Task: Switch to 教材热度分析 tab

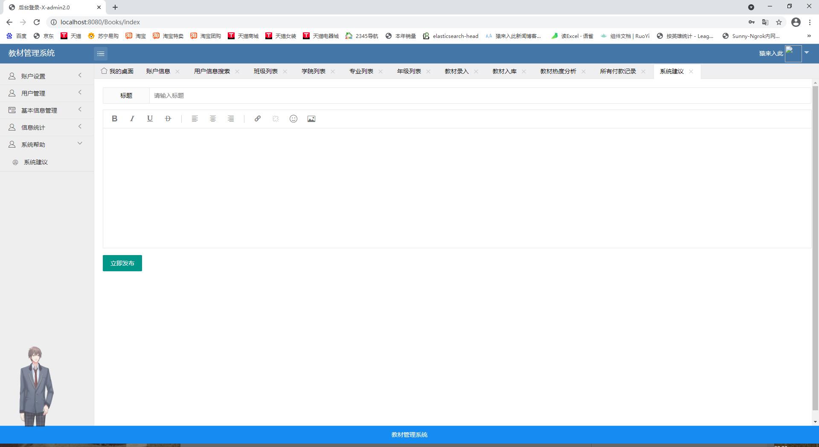Action: click(x=558, y=71)
